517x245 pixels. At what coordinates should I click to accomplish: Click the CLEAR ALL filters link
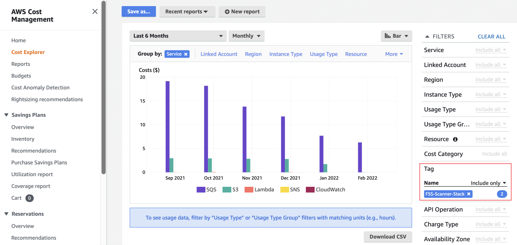(x=491, y=37)
